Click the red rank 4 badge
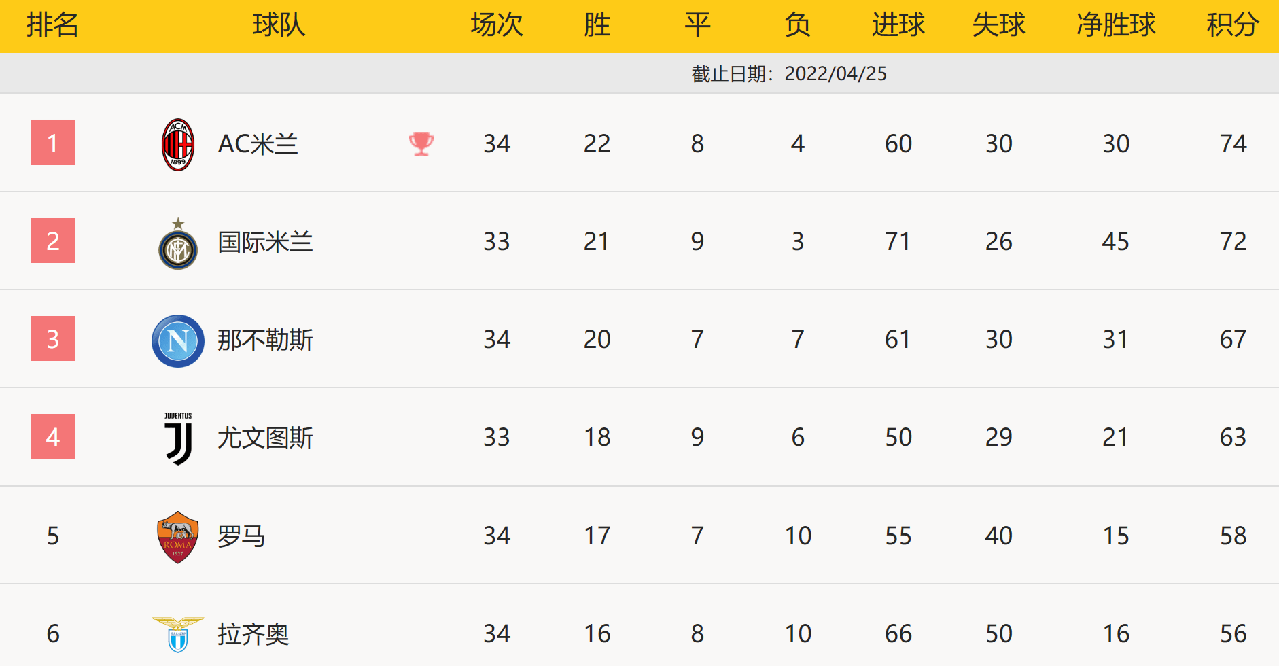The image size is (1279, 666). (53, 437)
